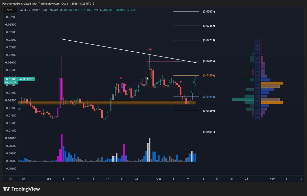Click the Sep label on the time axis
Screen dimensions: 307x196
pos(49,179)
